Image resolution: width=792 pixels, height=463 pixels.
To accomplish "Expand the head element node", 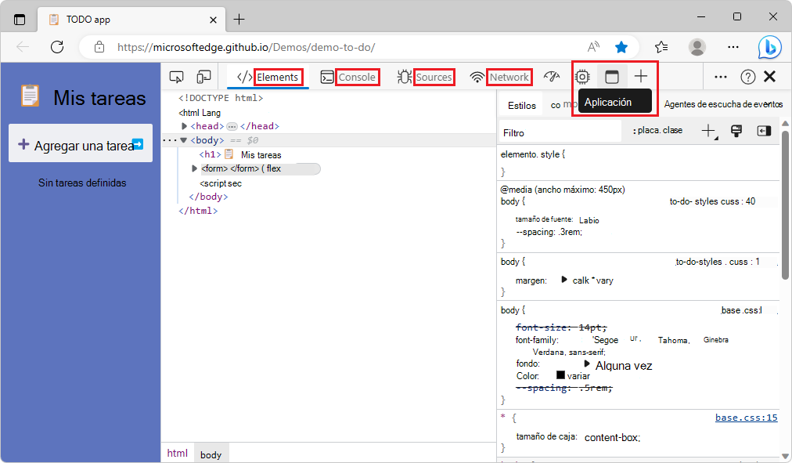I will [185, 126].
